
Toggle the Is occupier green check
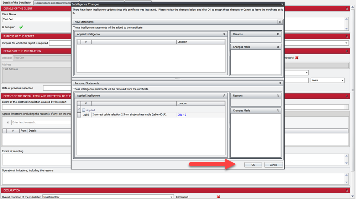(x=21, y=27)
